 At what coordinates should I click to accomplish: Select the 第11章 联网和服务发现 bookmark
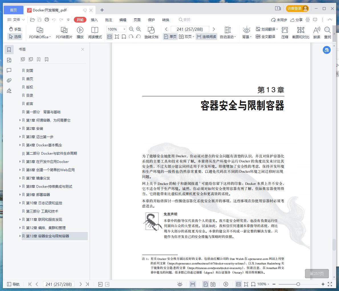[44, 219]
